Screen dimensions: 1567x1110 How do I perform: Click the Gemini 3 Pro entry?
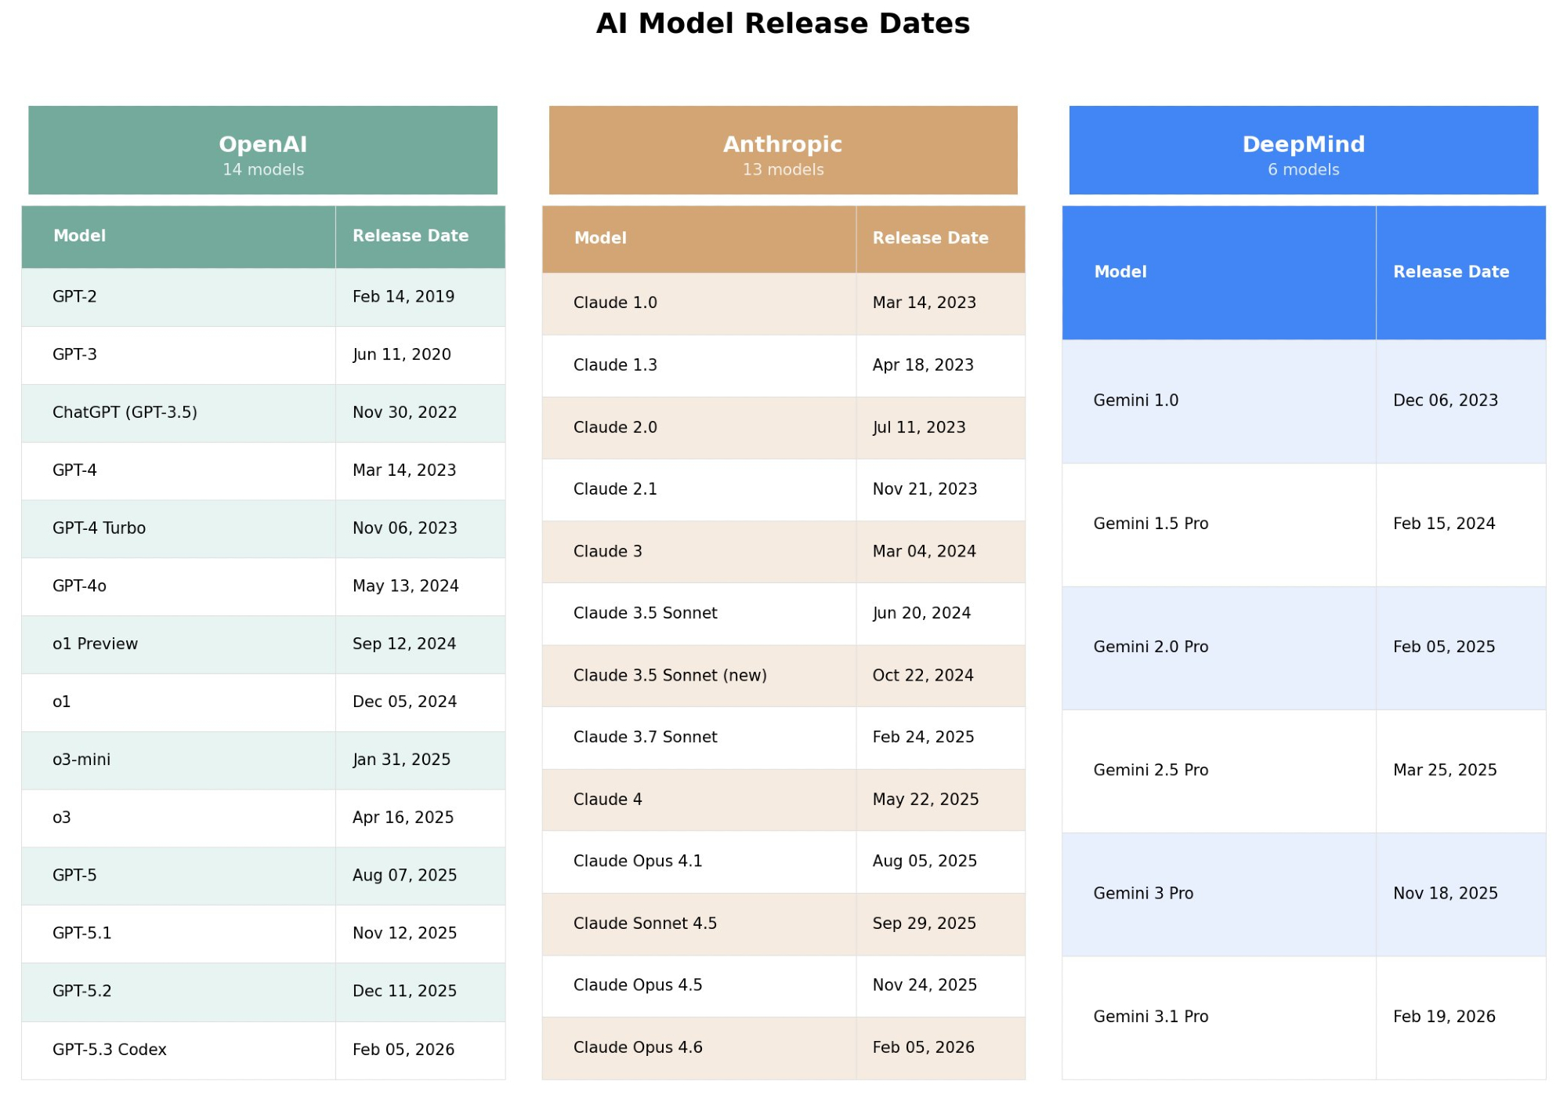pos(1143,894)
